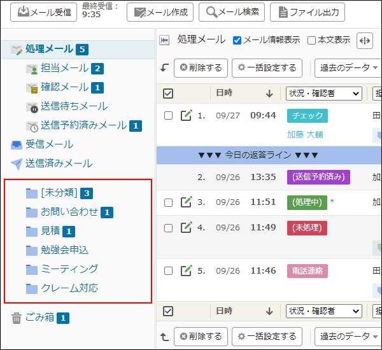Click the bottom 一括設定する button
The image size is (382, 350).
coord(267,337)
